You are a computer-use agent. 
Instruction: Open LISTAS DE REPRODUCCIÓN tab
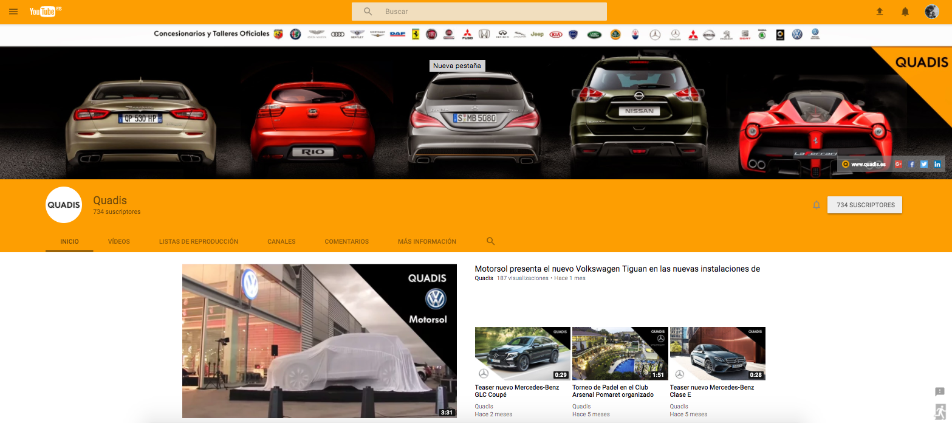tap(199, 241)
